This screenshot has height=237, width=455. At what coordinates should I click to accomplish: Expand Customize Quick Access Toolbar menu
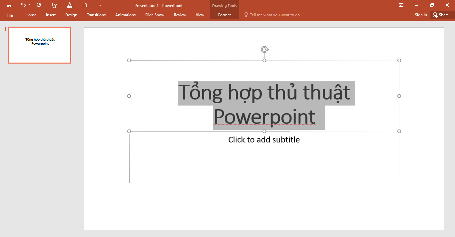[x=100, y=5]
